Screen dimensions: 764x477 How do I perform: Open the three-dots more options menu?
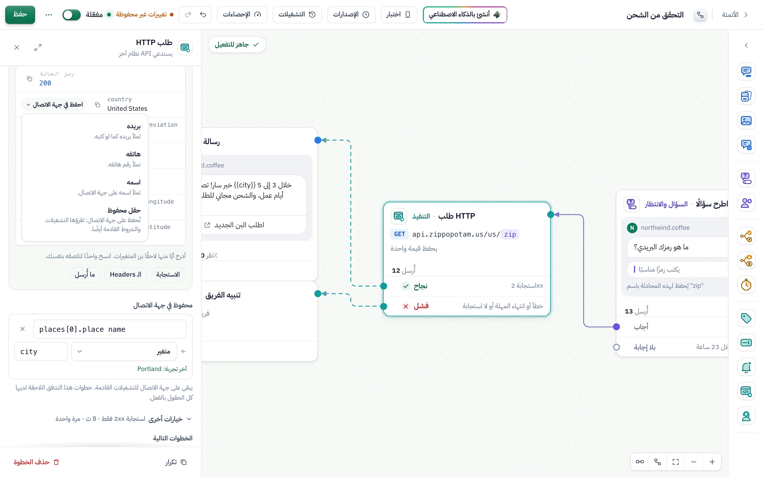click(x=49, y=15)
